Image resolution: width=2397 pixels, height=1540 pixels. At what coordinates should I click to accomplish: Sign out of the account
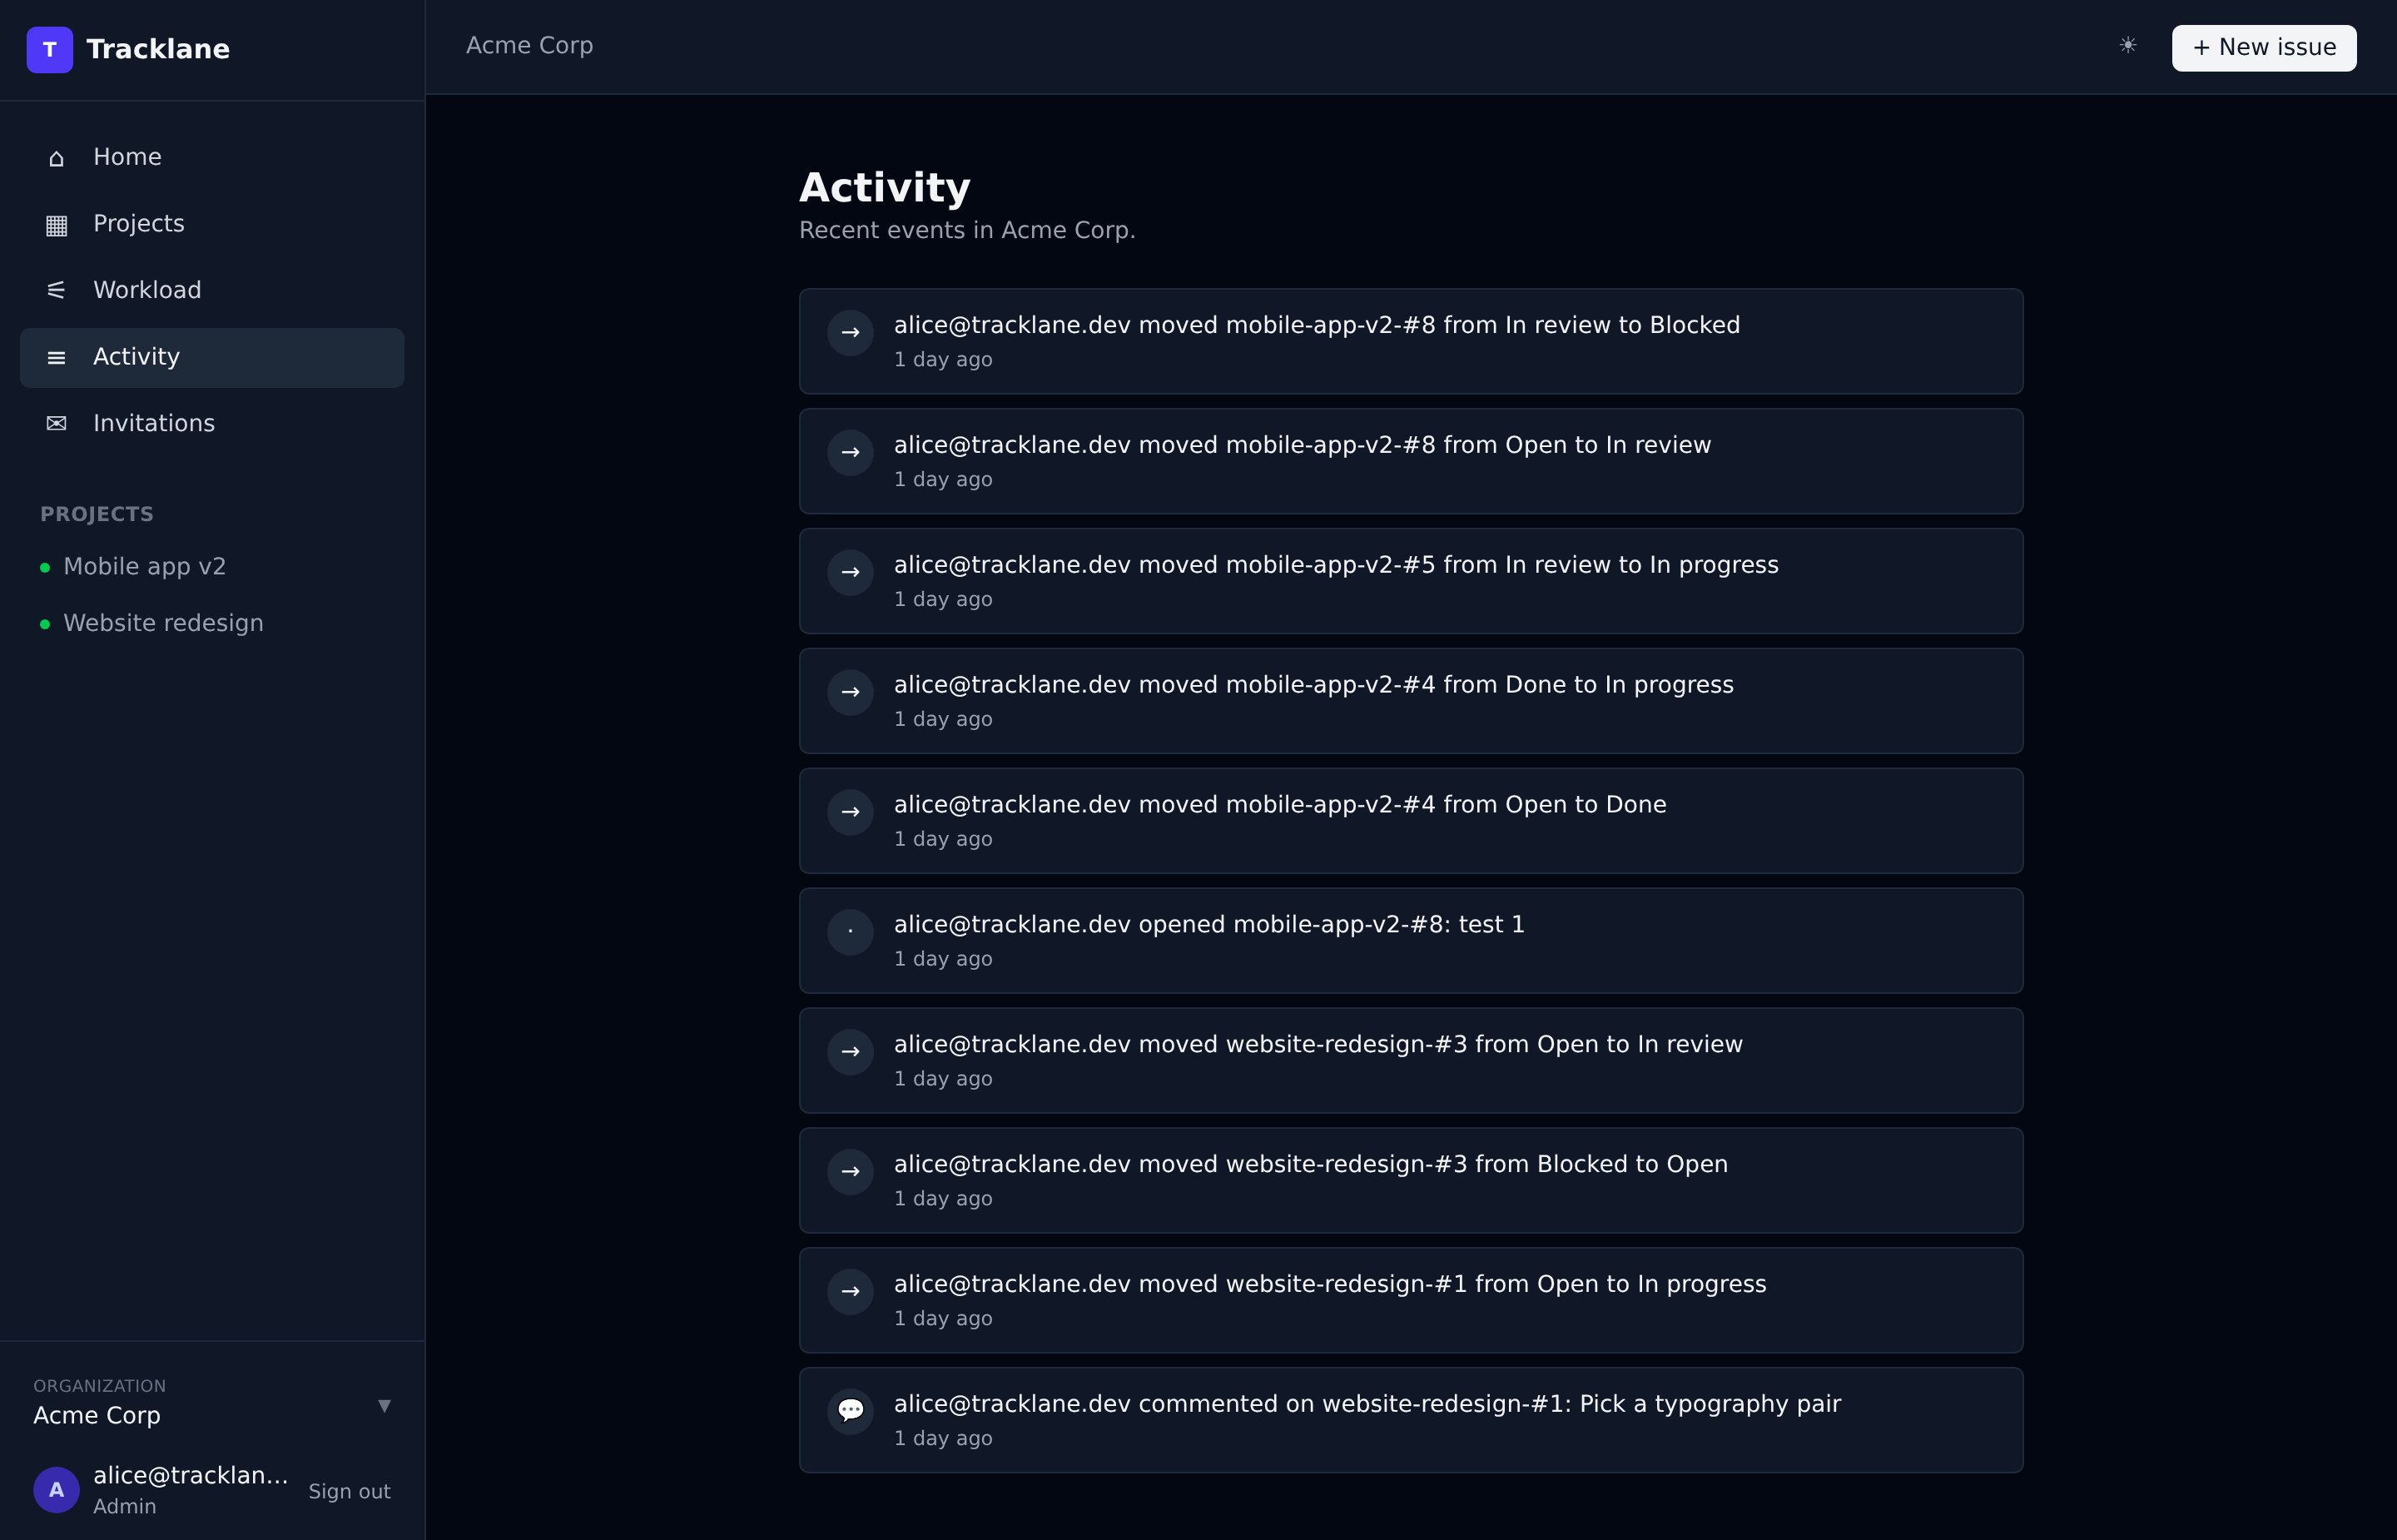349,1491
